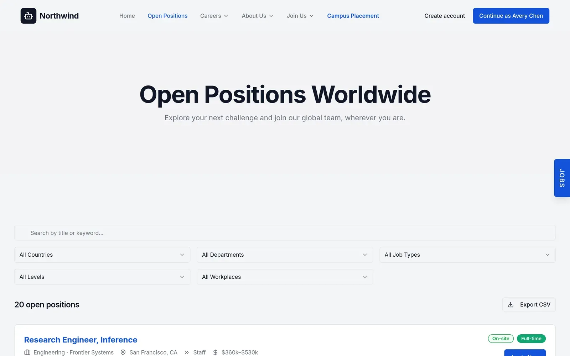Click the Northwind brand name
The width and height of the screenshot is (570, 356).
coord(59,16)
